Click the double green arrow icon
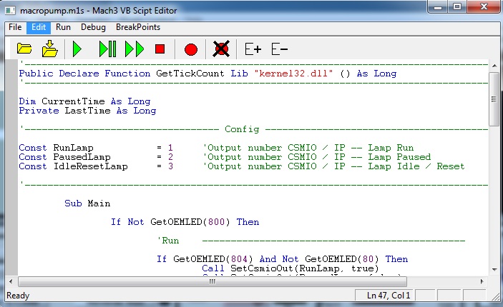This screenshot has width=503, height=307. (x=135, y=49)
